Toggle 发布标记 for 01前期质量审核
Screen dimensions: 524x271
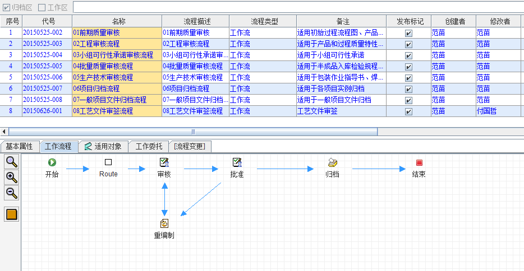408,33
